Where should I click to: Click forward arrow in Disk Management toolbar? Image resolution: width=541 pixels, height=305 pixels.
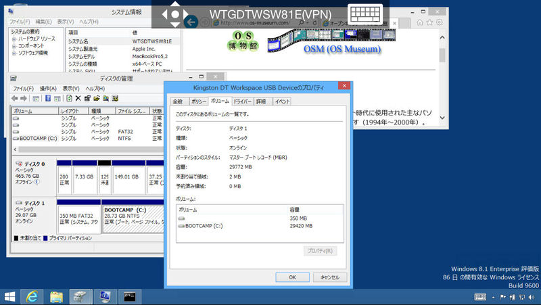pyautogui.click(x=24, y=98)
